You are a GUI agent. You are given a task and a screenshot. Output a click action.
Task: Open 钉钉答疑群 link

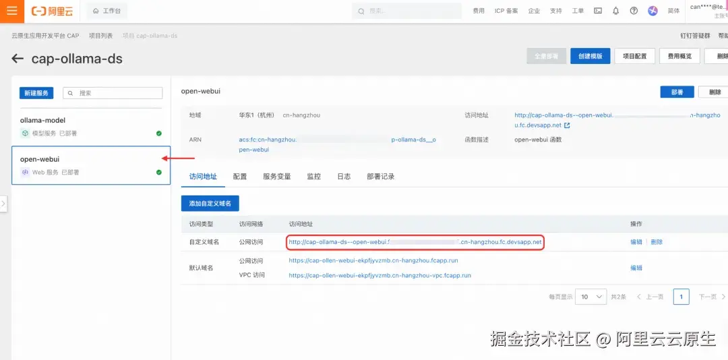click(x=695, y=36)
